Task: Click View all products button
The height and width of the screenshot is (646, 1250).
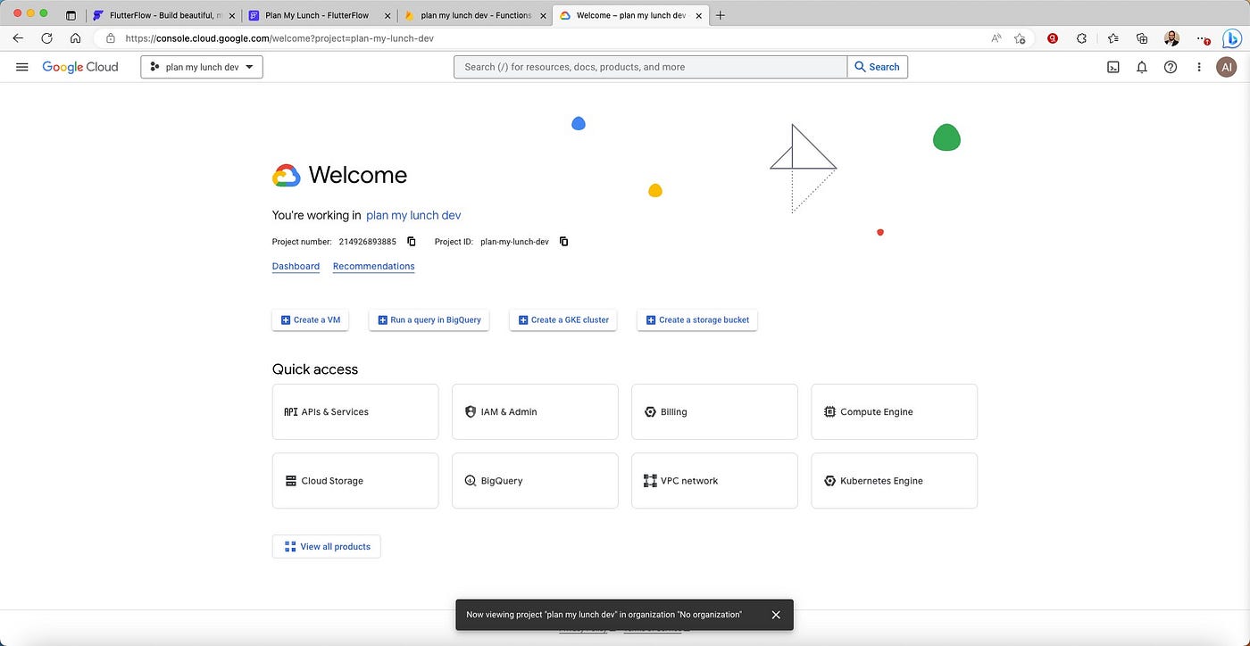Action: point(326,546)
